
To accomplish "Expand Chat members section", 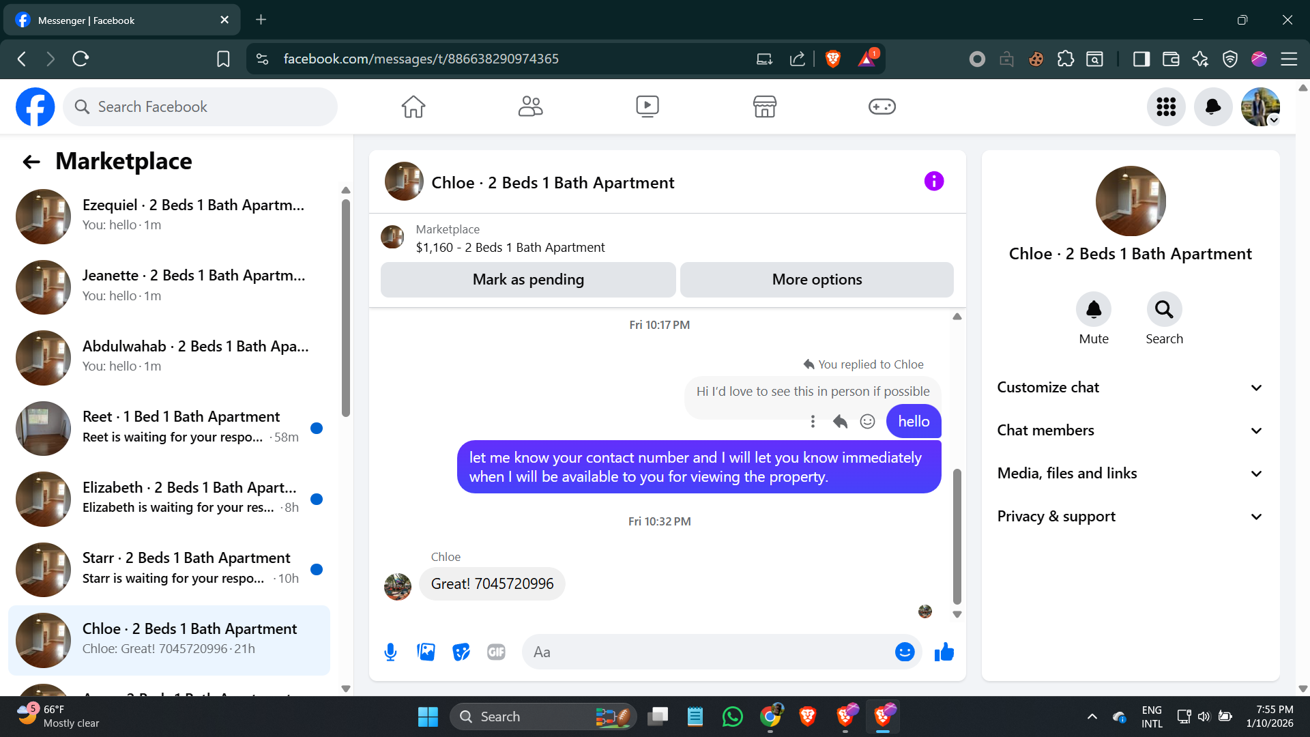I will pyautogui.click(x=1130, y=431).
